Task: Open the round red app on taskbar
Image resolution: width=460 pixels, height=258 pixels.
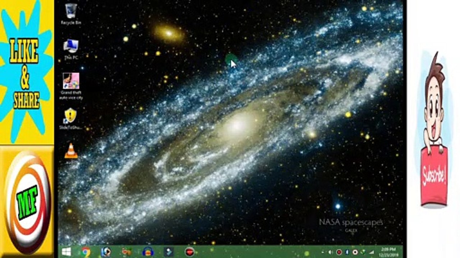Action: point(189,252)
